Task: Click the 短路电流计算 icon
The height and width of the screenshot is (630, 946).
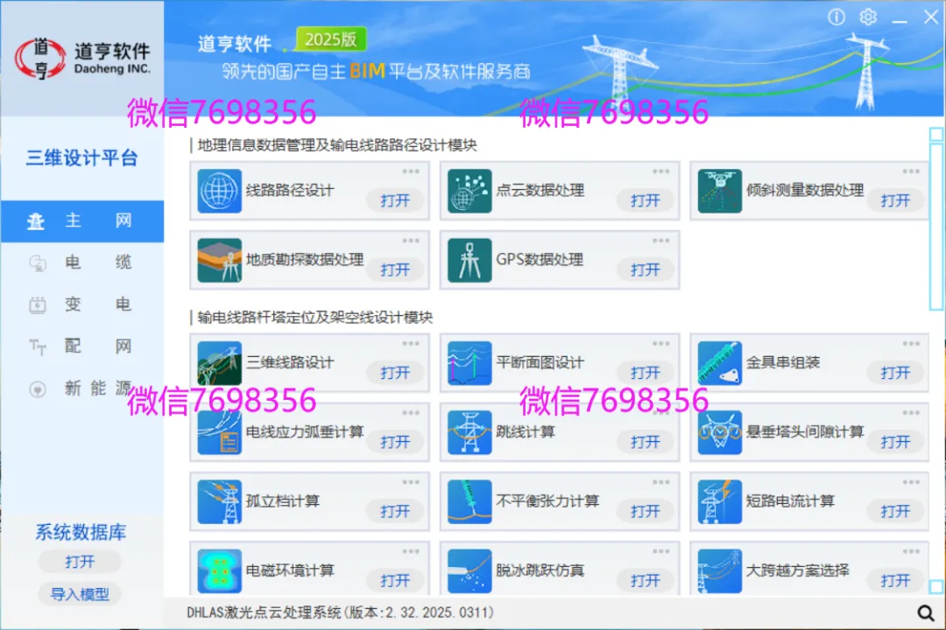Action: 720,502
